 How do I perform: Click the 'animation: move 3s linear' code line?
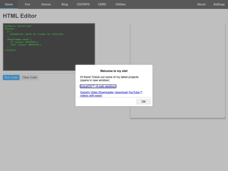coord(37,34)
